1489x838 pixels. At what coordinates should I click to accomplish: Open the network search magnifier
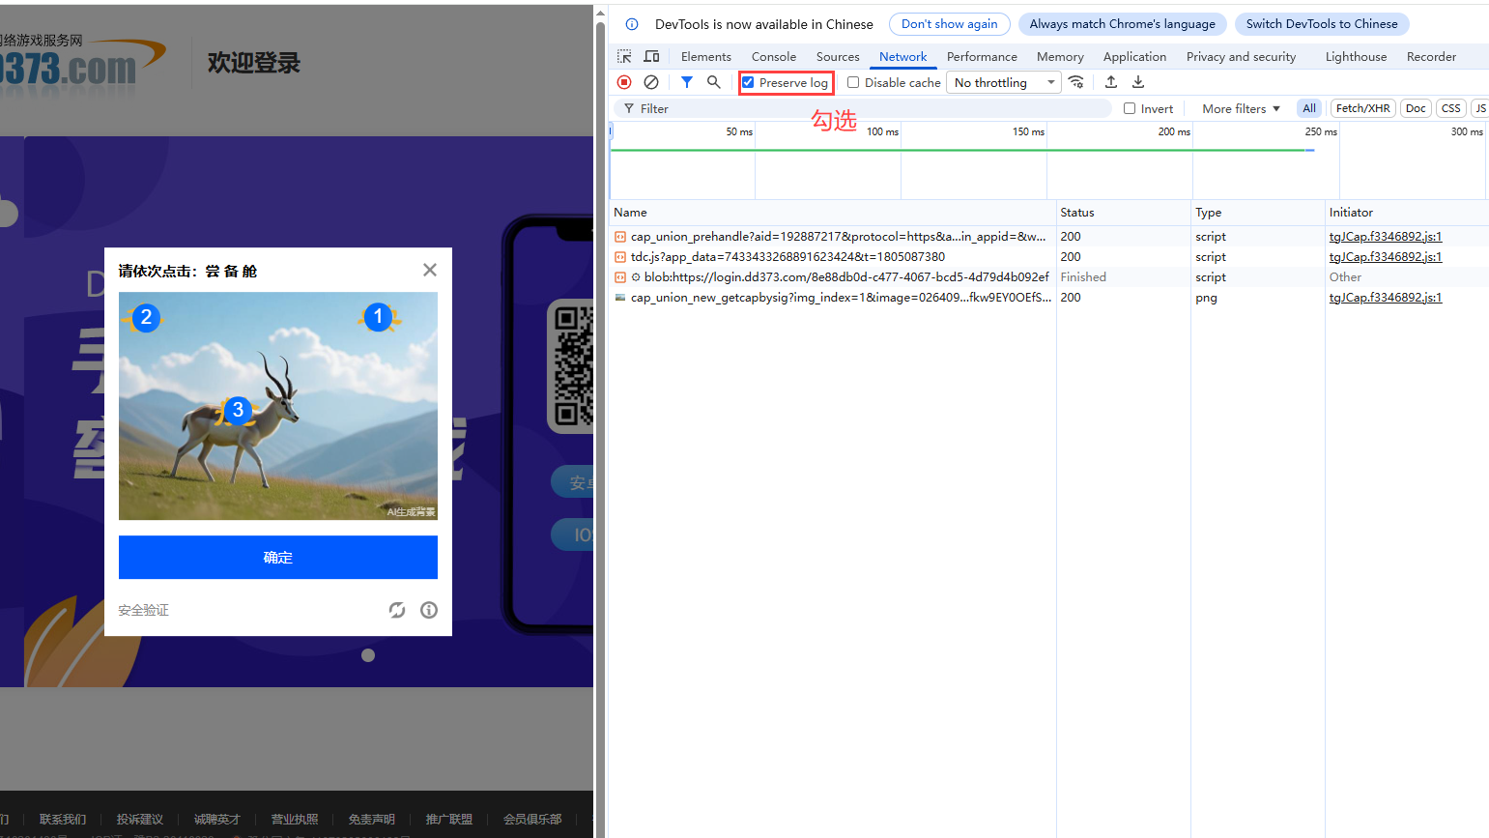[x=713, y=82]
